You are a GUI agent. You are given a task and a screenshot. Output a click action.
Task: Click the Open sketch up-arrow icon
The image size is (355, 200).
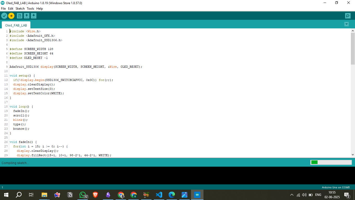tap(27, 16)
